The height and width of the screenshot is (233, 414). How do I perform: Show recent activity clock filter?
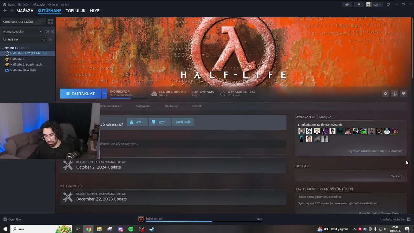[47, 31]
